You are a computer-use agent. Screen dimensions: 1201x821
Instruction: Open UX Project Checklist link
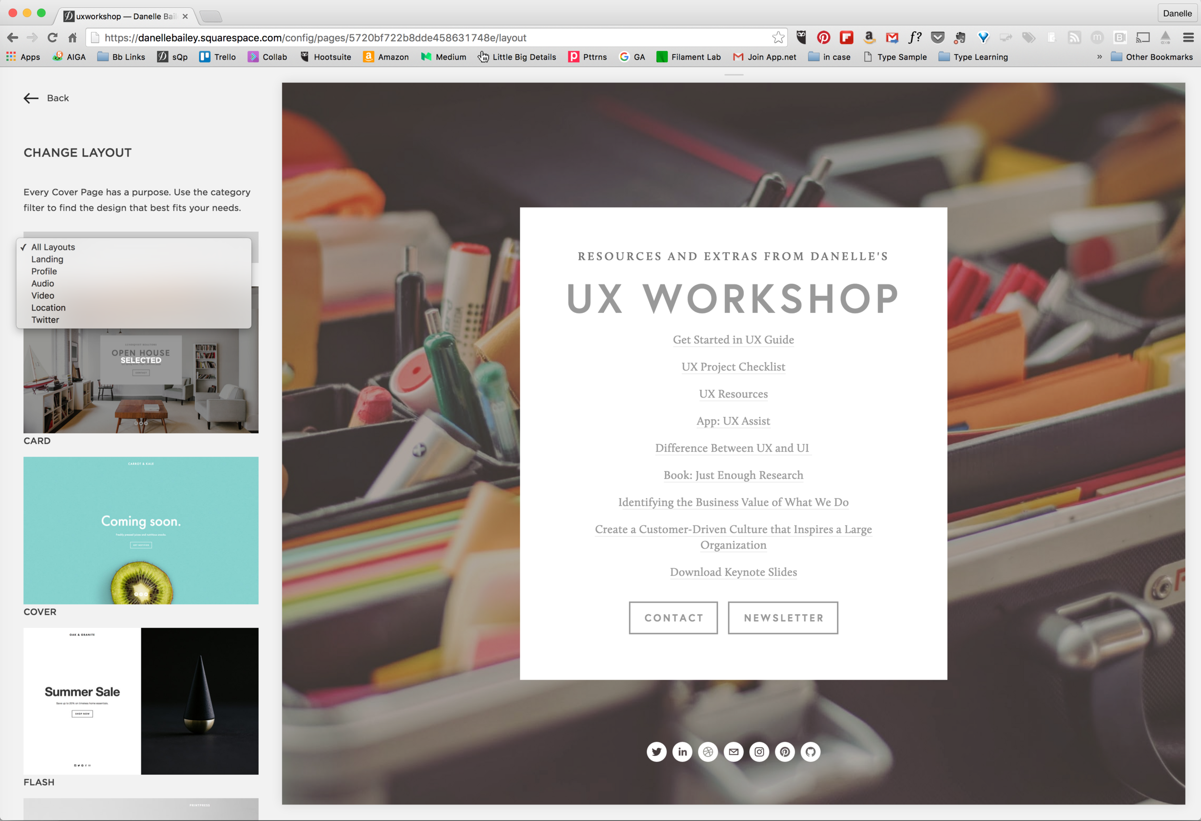click(733, 367)
